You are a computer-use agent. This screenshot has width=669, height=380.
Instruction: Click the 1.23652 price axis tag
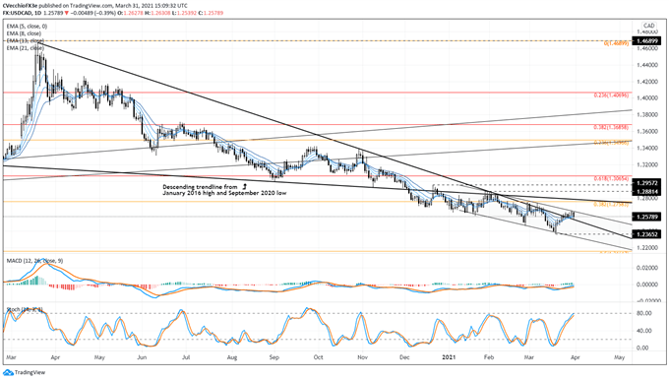(x=646, y=234)
